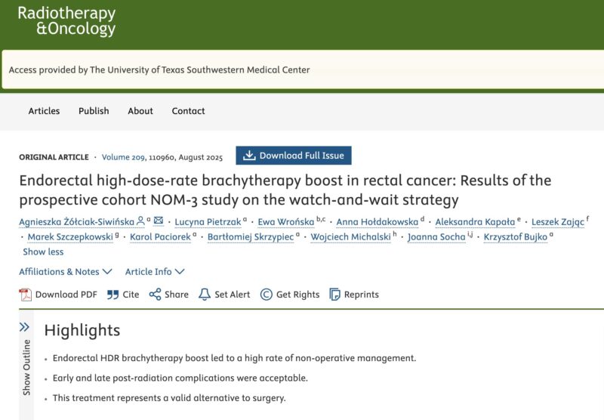Viewport: 604px width, 420px height.
Task: Click the Reprints document icon
Action: [x=334, y=295]
